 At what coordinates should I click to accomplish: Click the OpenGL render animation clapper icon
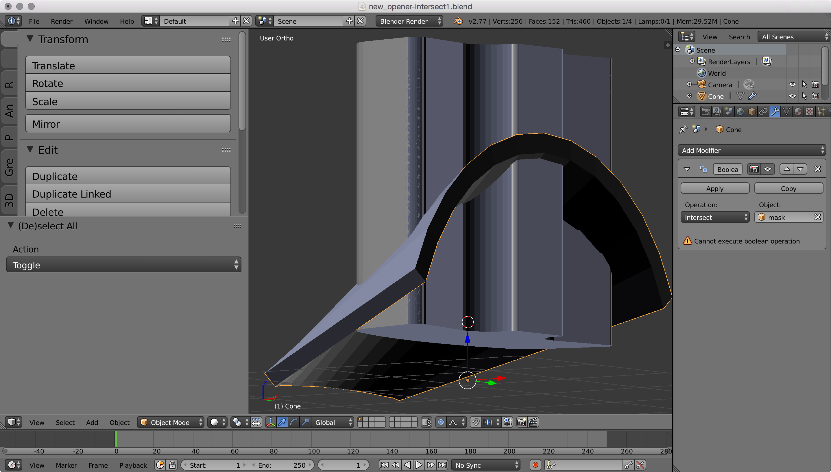(x=533, y=422)
